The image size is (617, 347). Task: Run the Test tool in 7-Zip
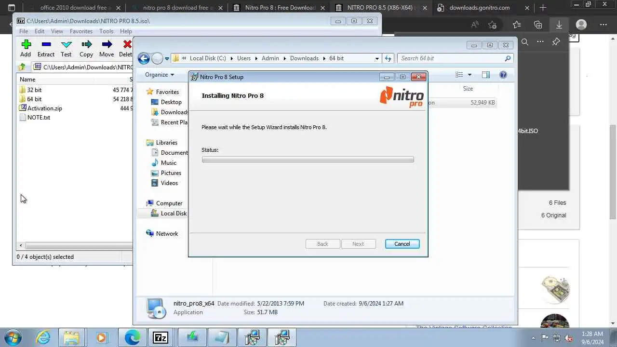click(67, 44)
